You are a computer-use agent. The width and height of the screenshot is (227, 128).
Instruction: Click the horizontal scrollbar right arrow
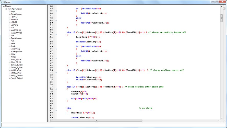pos(219,121)
